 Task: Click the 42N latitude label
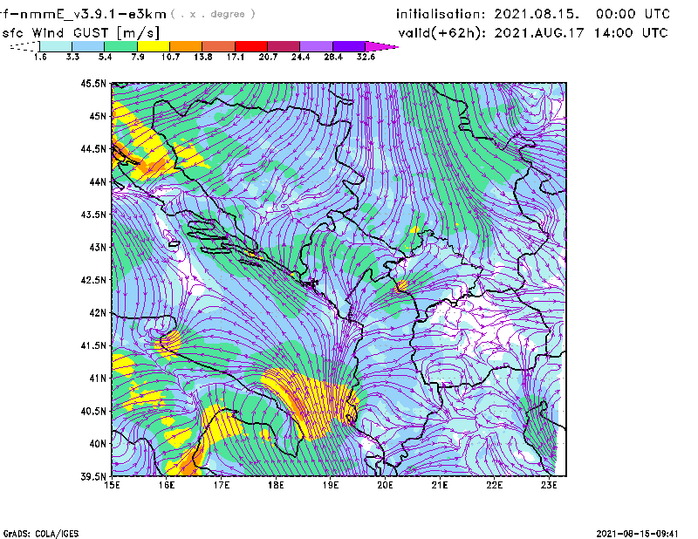(x=98, y=313)
